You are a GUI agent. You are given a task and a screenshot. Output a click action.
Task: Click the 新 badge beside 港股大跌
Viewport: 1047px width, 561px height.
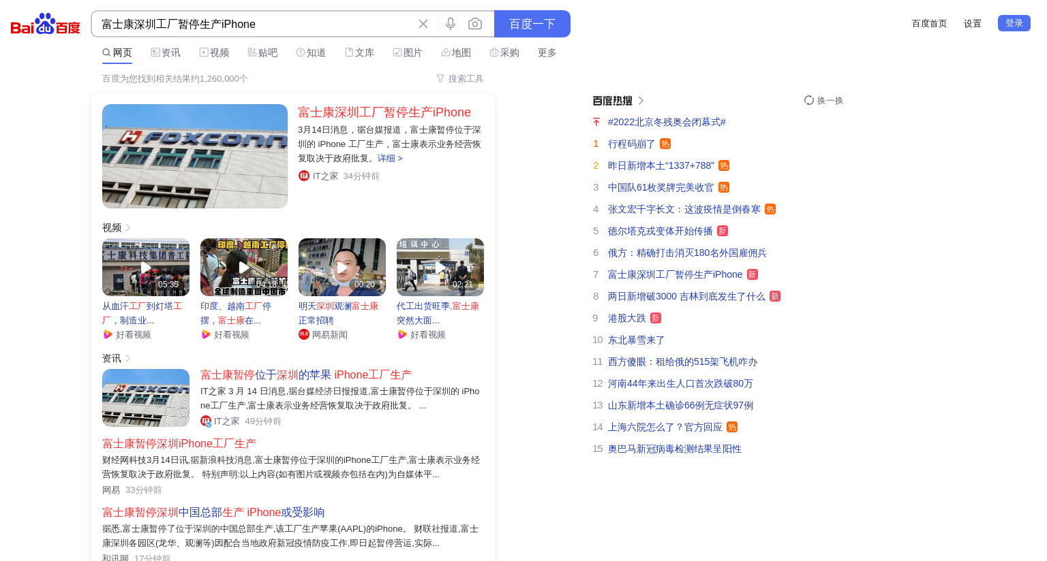coord(656,318)
